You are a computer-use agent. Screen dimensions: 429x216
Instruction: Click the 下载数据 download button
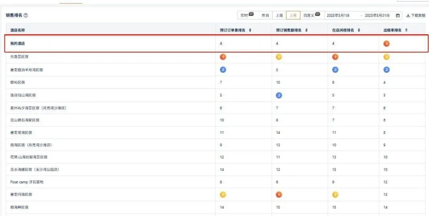coord(415,16)
